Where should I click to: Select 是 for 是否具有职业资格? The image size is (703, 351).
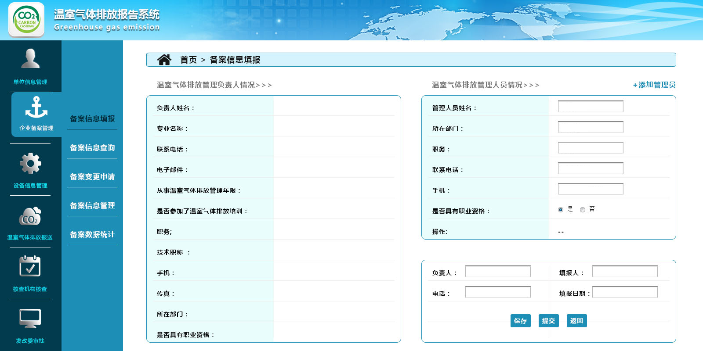(x=561, y=210)
